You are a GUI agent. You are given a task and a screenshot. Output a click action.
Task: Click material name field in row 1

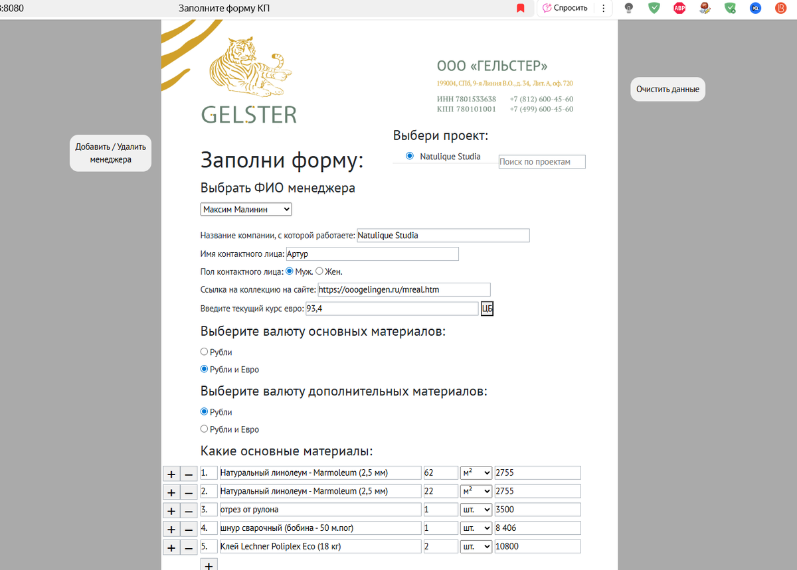click(320, 472)
